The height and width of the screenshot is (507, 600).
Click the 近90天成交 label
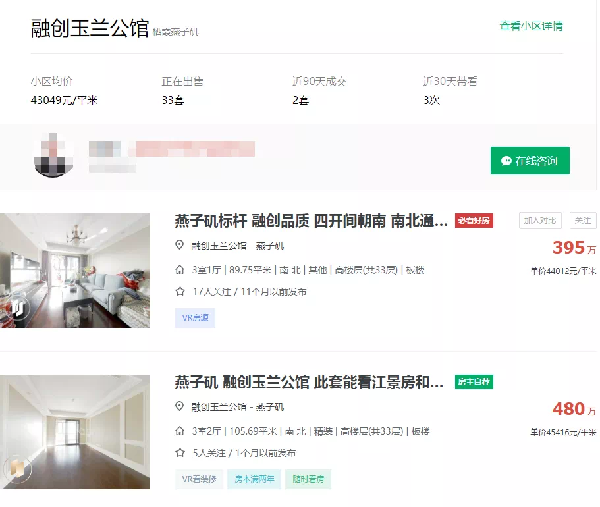tap(319, 82)
